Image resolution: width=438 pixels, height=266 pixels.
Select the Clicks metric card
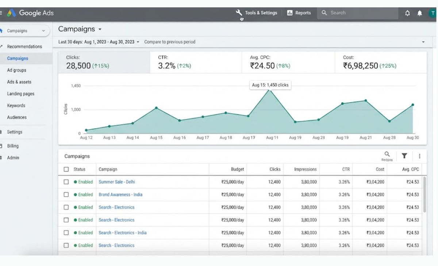coord(104,62)
